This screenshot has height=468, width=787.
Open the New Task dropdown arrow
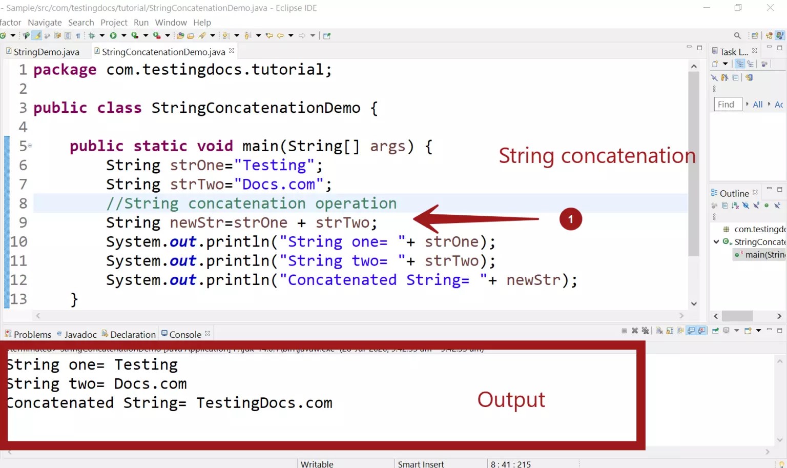click(x=725, y=64)
